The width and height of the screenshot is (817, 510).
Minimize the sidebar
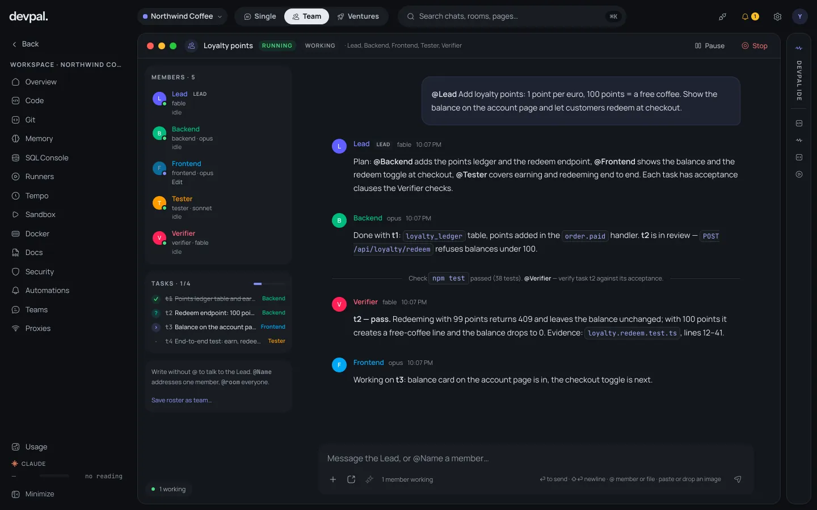point(33,494)
